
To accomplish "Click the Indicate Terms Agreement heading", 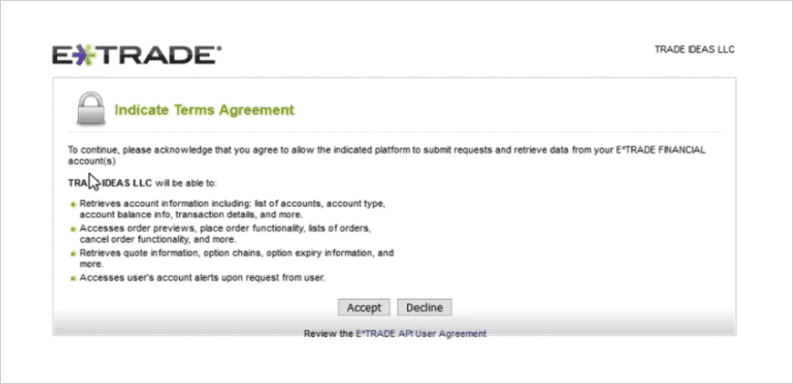I will [204, 110].
